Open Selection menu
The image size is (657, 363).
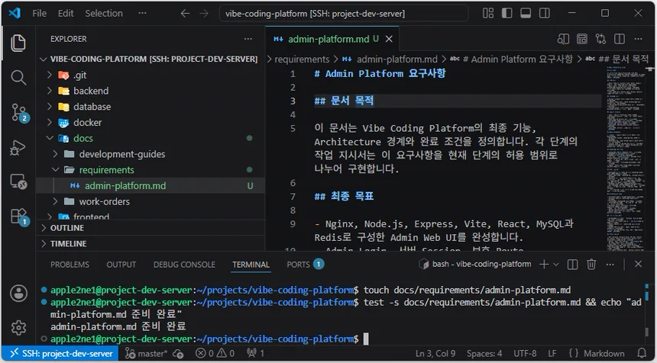[x=104, y=14]
